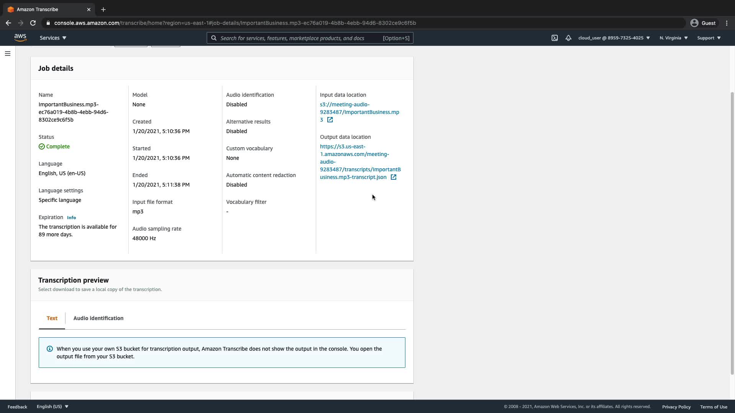Expand the Support menu

709,38
